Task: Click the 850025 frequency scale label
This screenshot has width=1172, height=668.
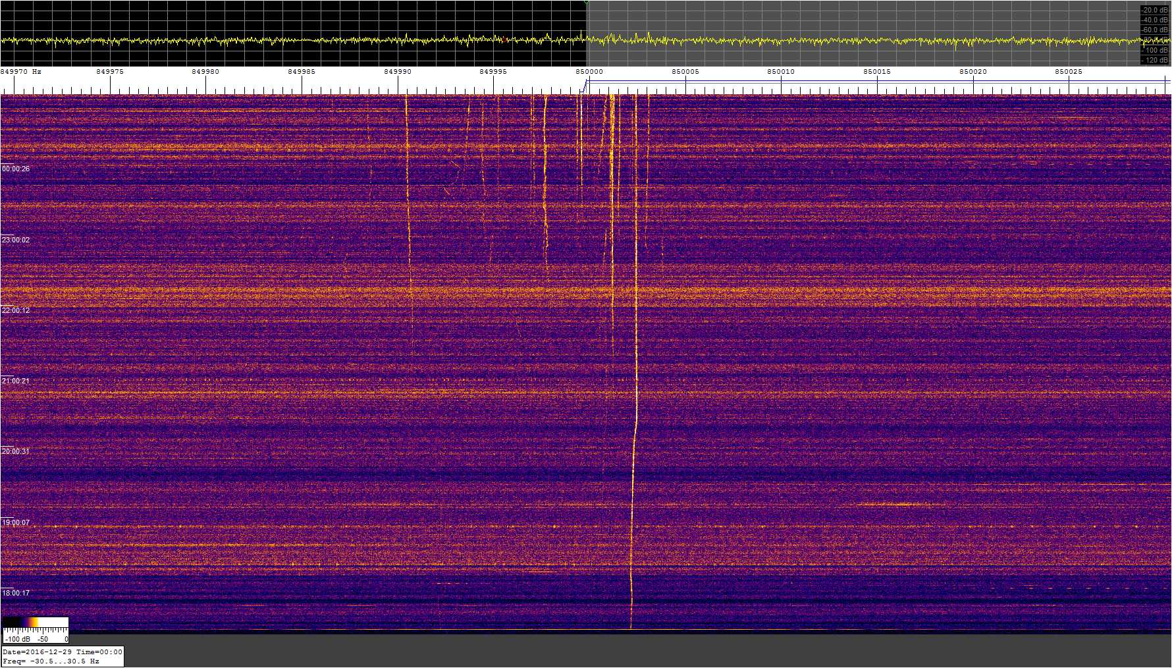Action: 1069,72
